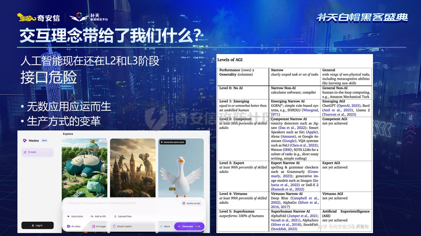Click the Upload files icon

115,216
